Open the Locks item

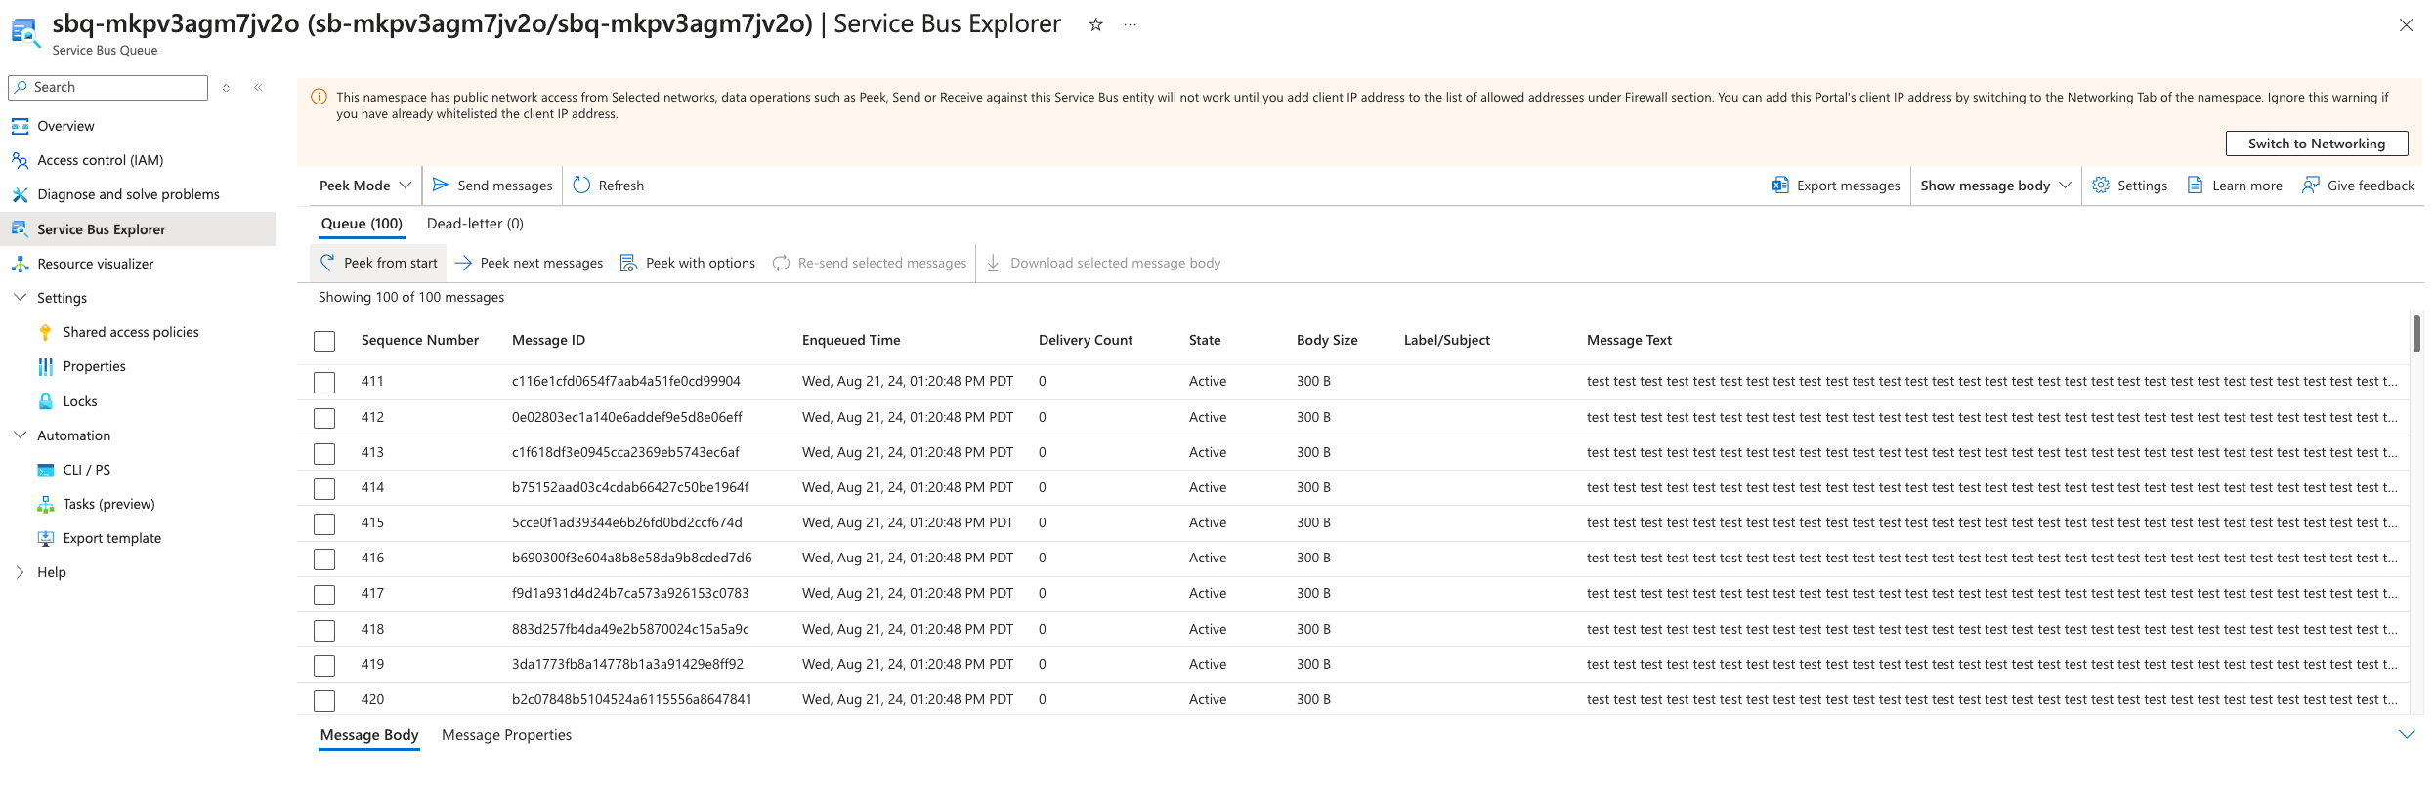tap(80, 401)
